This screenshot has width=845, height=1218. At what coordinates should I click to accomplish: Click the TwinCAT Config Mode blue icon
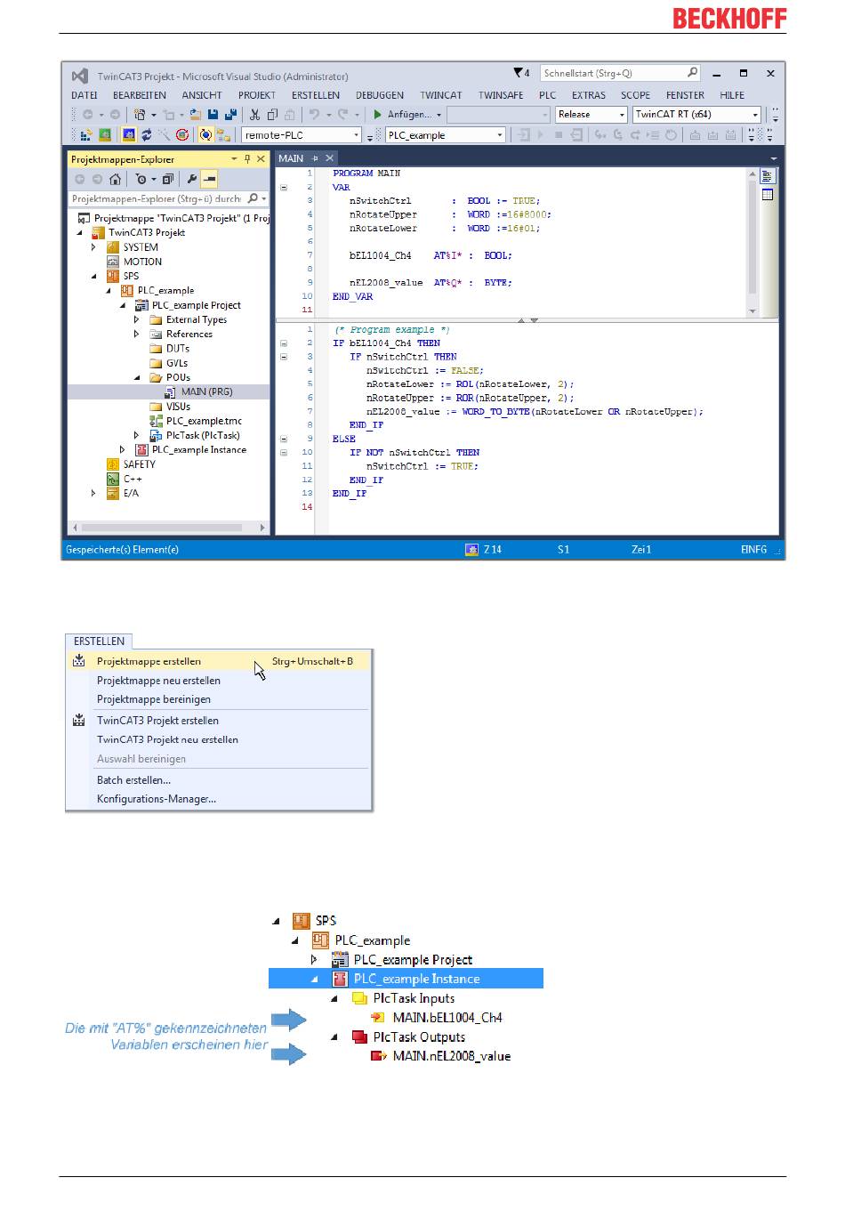pyautogui.click(x=129, y=135)
